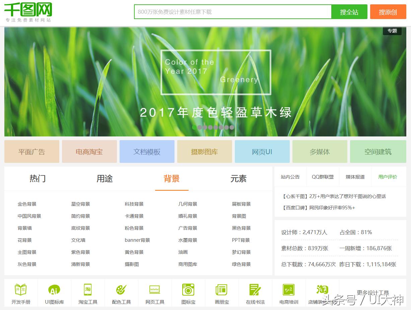Select the last carousel navigation dot
Image resolution: width=411 pixels, height=310 pixels.
[231, 127]
